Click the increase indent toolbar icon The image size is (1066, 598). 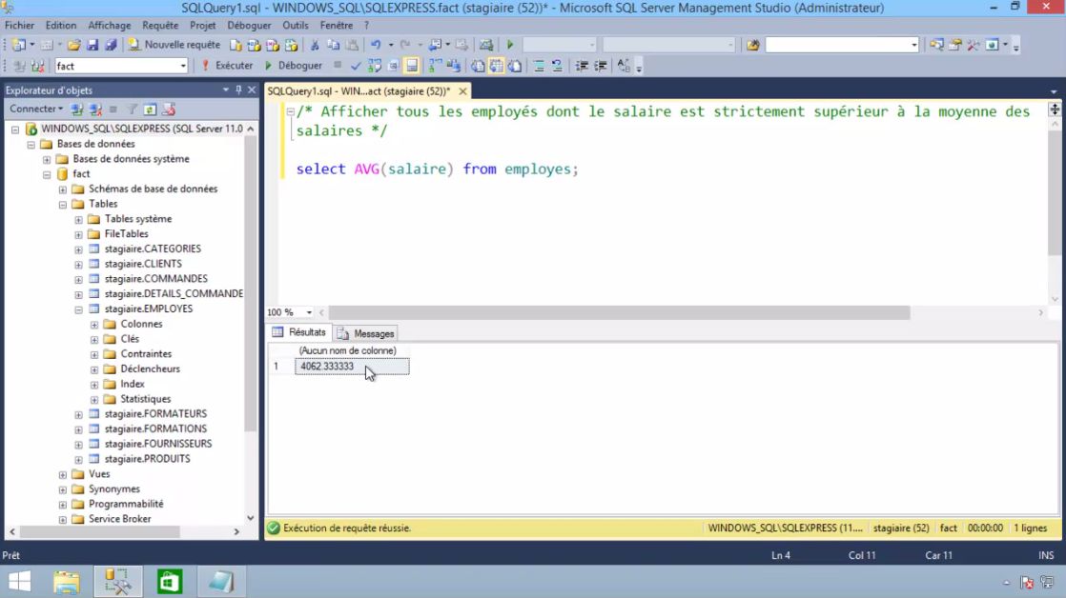(599, 66)
